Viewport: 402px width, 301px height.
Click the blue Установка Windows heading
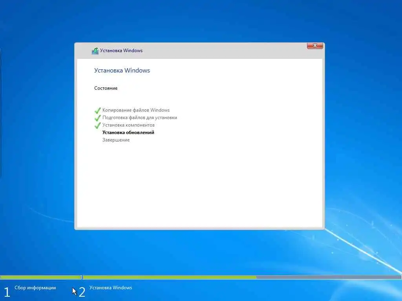122,71
